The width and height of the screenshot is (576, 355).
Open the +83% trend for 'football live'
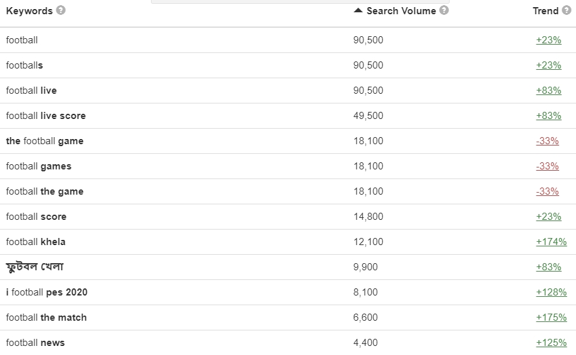click(548, 91)
